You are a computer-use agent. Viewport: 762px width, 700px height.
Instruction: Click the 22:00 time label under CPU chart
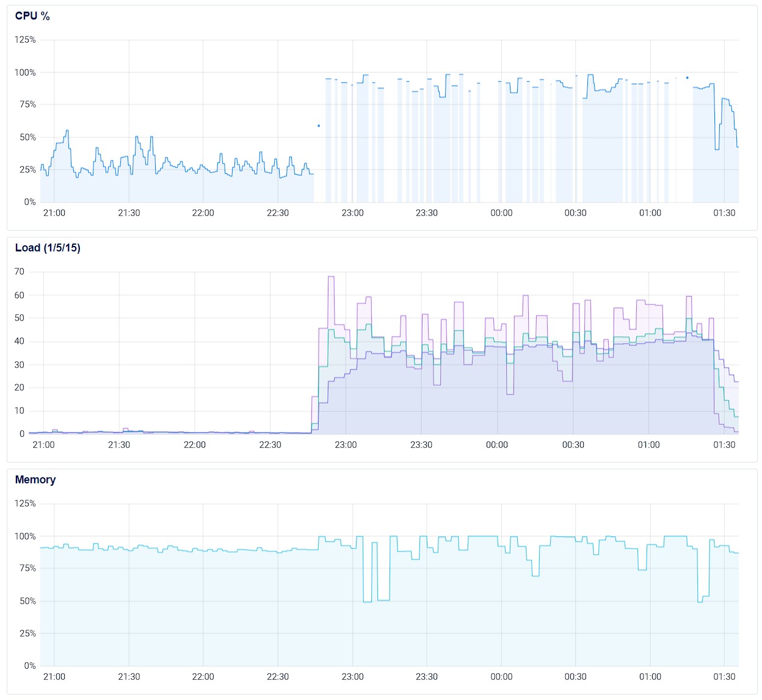point(203,213)
